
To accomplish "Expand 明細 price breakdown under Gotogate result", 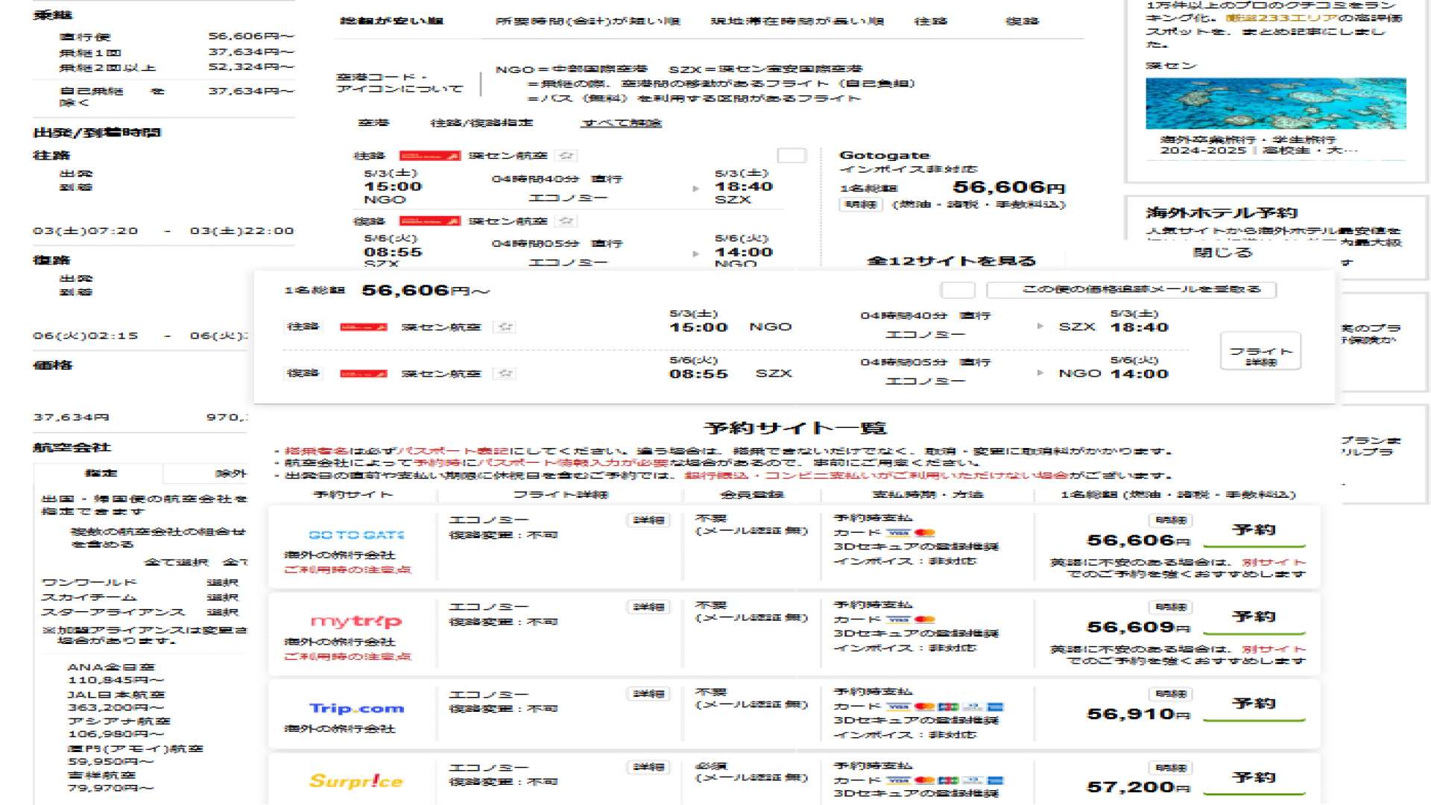I will click(860, 204).
